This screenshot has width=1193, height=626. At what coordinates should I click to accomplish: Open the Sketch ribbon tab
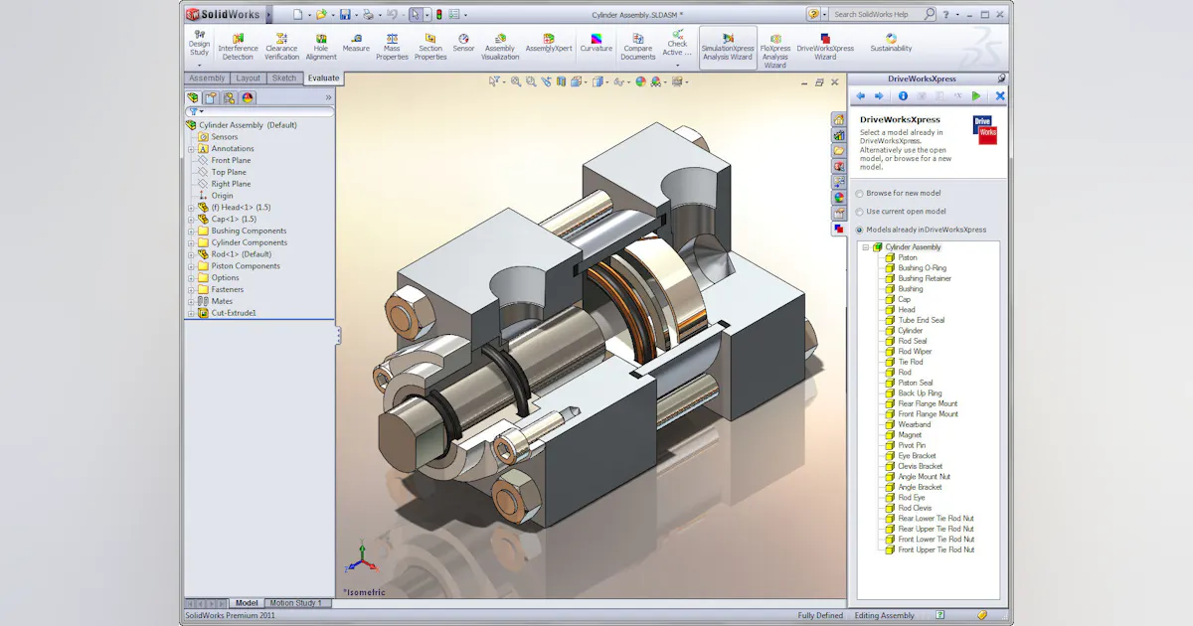284,78
